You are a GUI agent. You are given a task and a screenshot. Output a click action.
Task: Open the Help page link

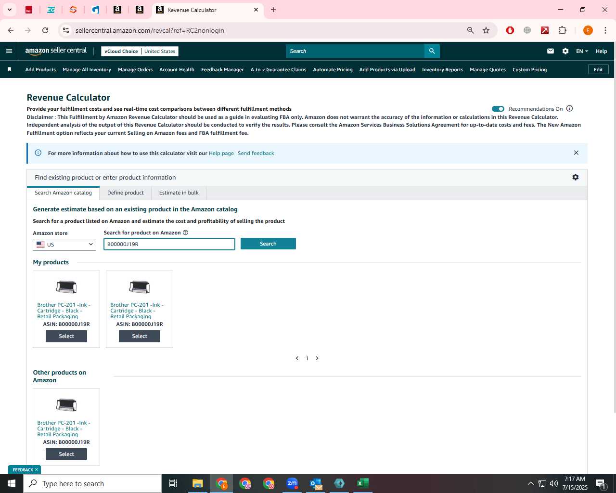coord(221,153)
